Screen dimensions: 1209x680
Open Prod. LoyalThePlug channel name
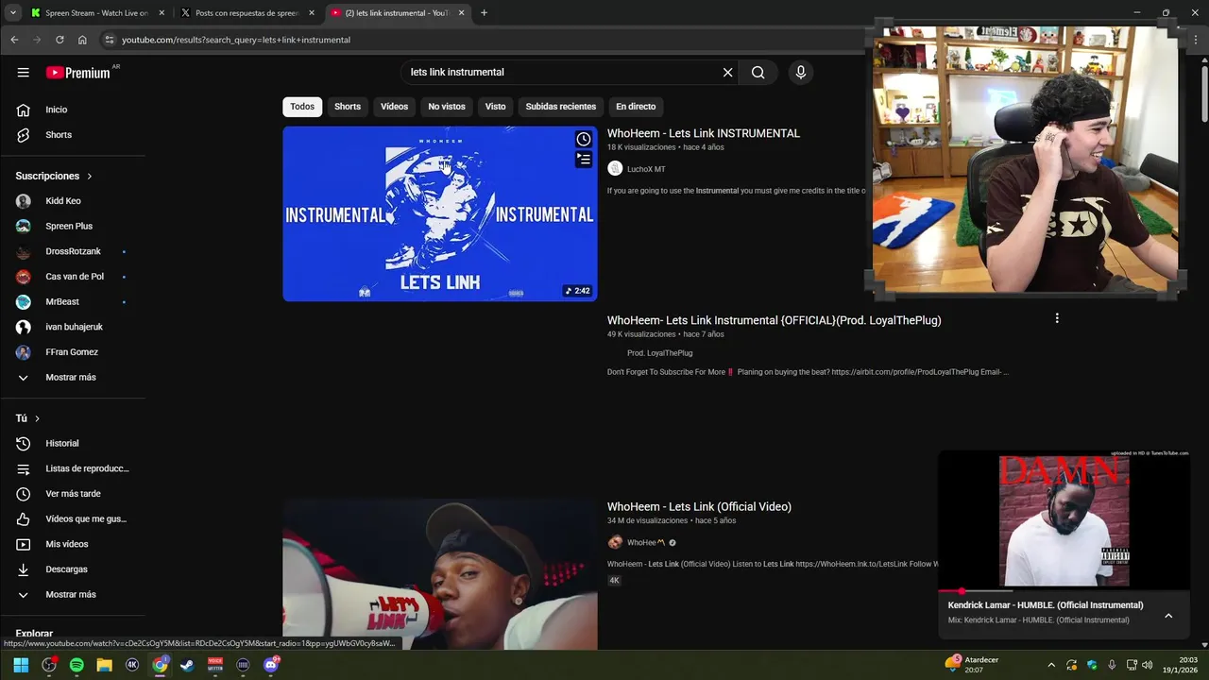(x=659, y=353)
